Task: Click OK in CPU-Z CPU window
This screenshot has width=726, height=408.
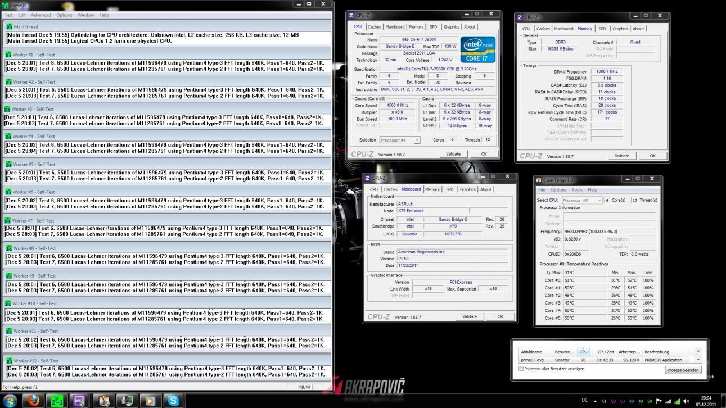Action: coord(484,153)
